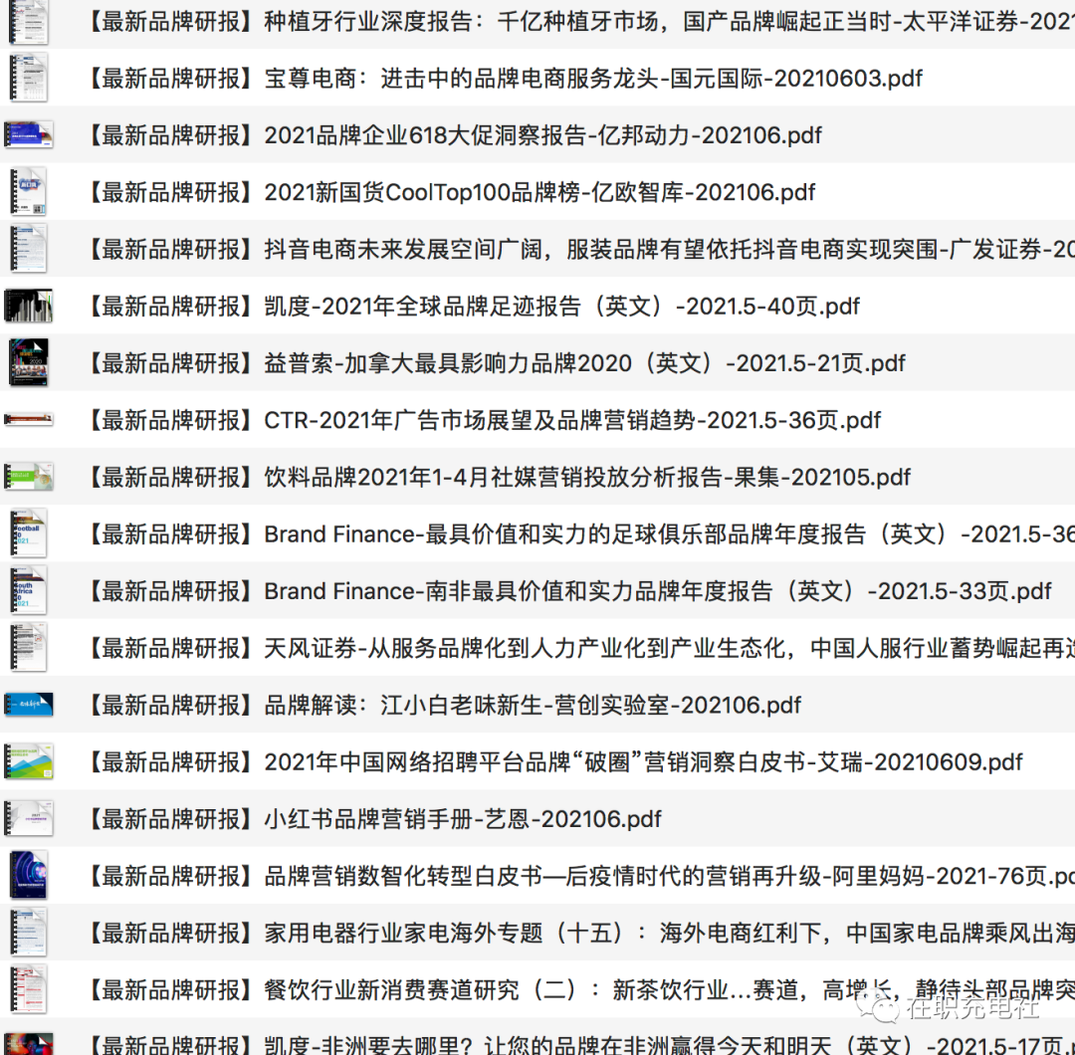
Task: Click the icon of 抖音电商未来发展空间广阔 file
Action: (28, 249)
